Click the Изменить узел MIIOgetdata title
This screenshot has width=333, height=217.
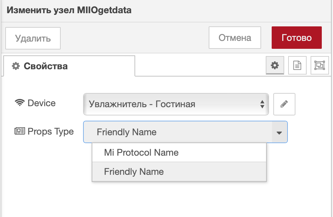tap(69, 10)
